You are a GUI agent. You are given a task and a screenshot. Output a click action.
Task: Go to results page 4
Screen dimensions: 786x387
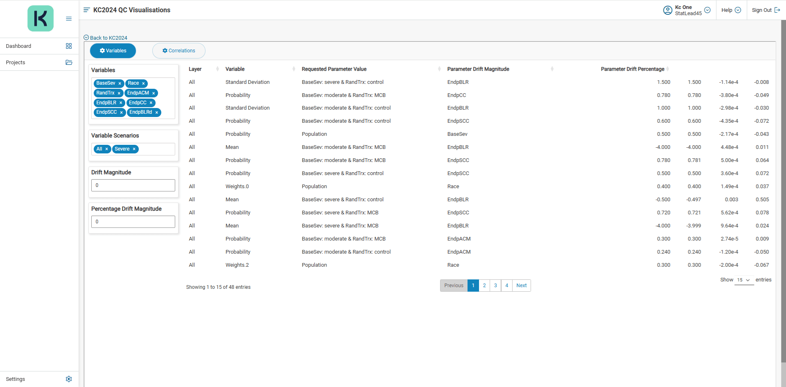point(507,286)
